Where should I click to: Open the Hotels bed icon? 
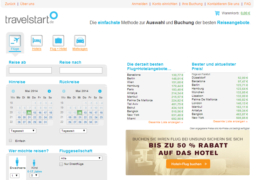click(37, 41)
